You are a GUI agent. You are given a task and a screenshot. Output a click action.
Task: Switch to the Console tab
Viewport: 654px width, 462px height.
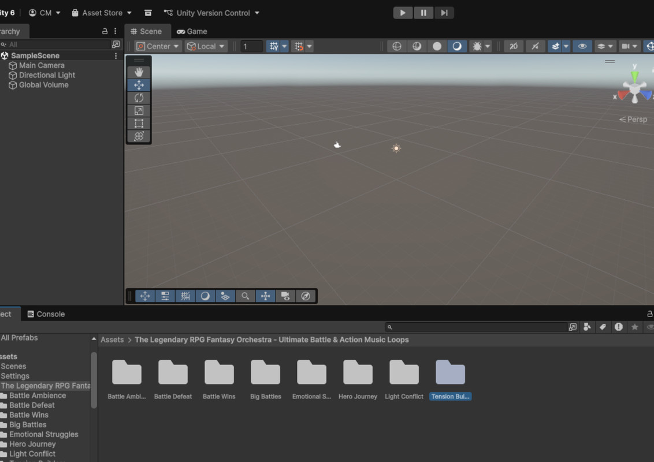pyautogui.click(x=46, y=314)
